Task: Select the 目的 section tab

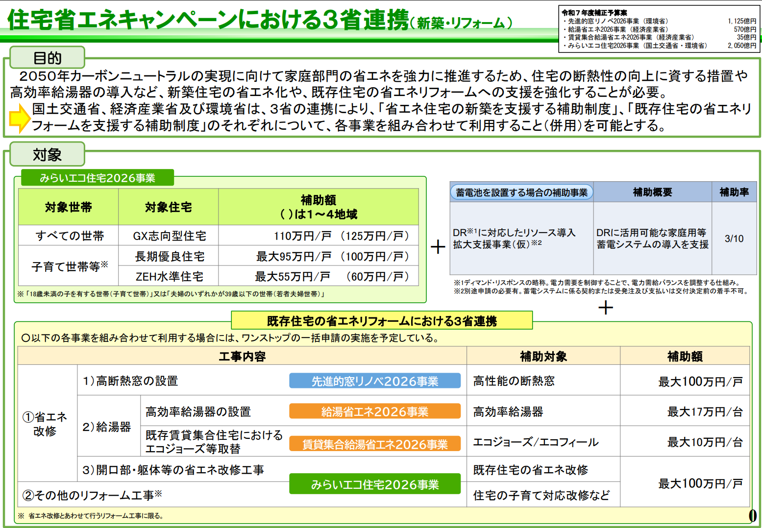Action: click(47, 58)
